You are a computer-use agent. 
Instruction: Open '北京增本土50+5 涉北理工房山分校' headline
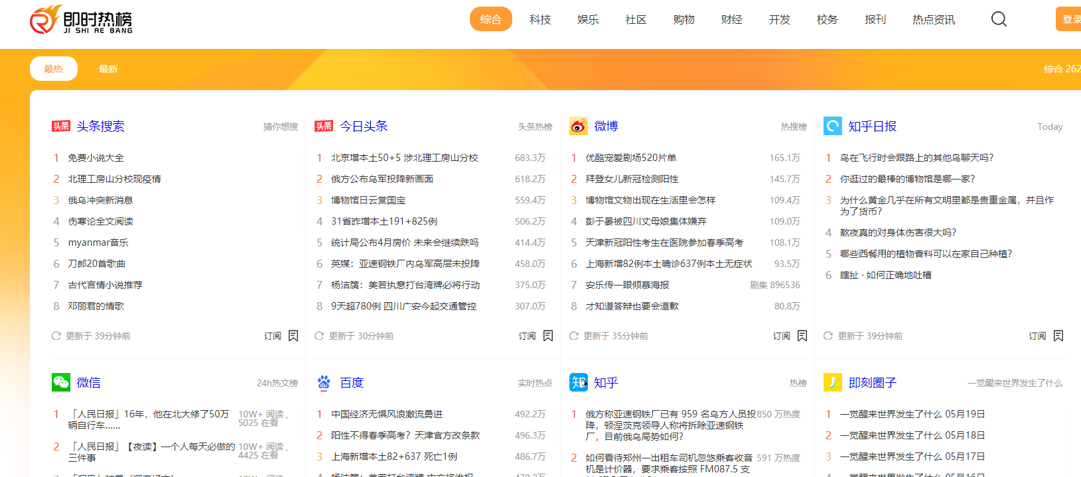pyautogui.click(x=405, y=158)
